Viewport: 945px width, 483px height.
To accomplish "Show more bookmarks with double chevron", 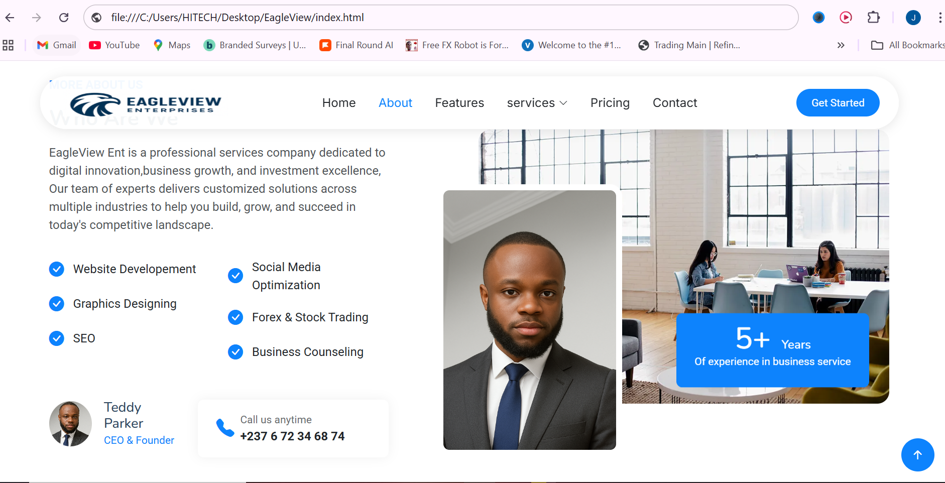I will coord(841,45).
